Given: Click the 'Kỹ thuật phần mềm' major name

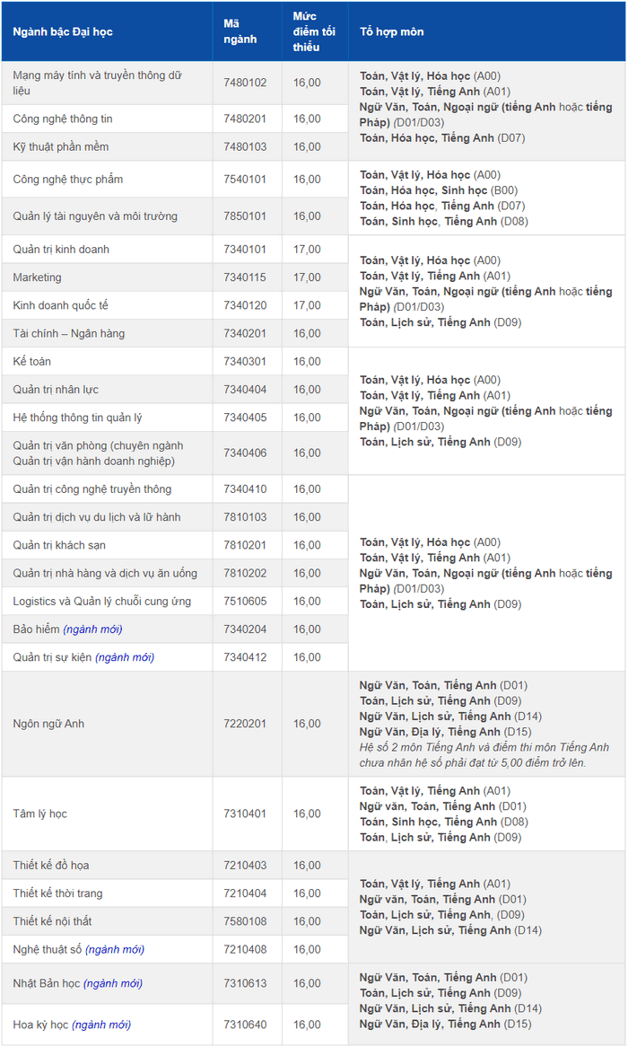Looking at the screenshot, I should click(x=61, y=147).
